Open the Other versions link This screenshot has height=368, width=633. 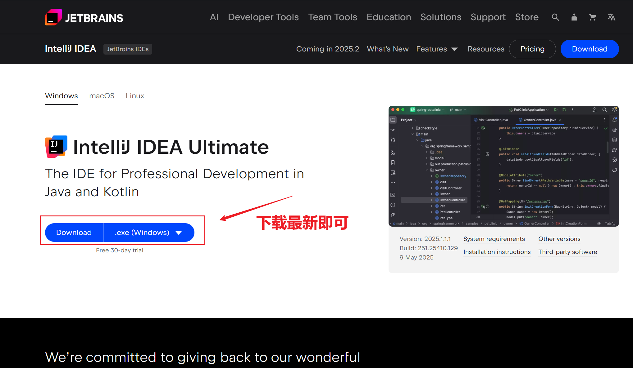tap(559, 239)
